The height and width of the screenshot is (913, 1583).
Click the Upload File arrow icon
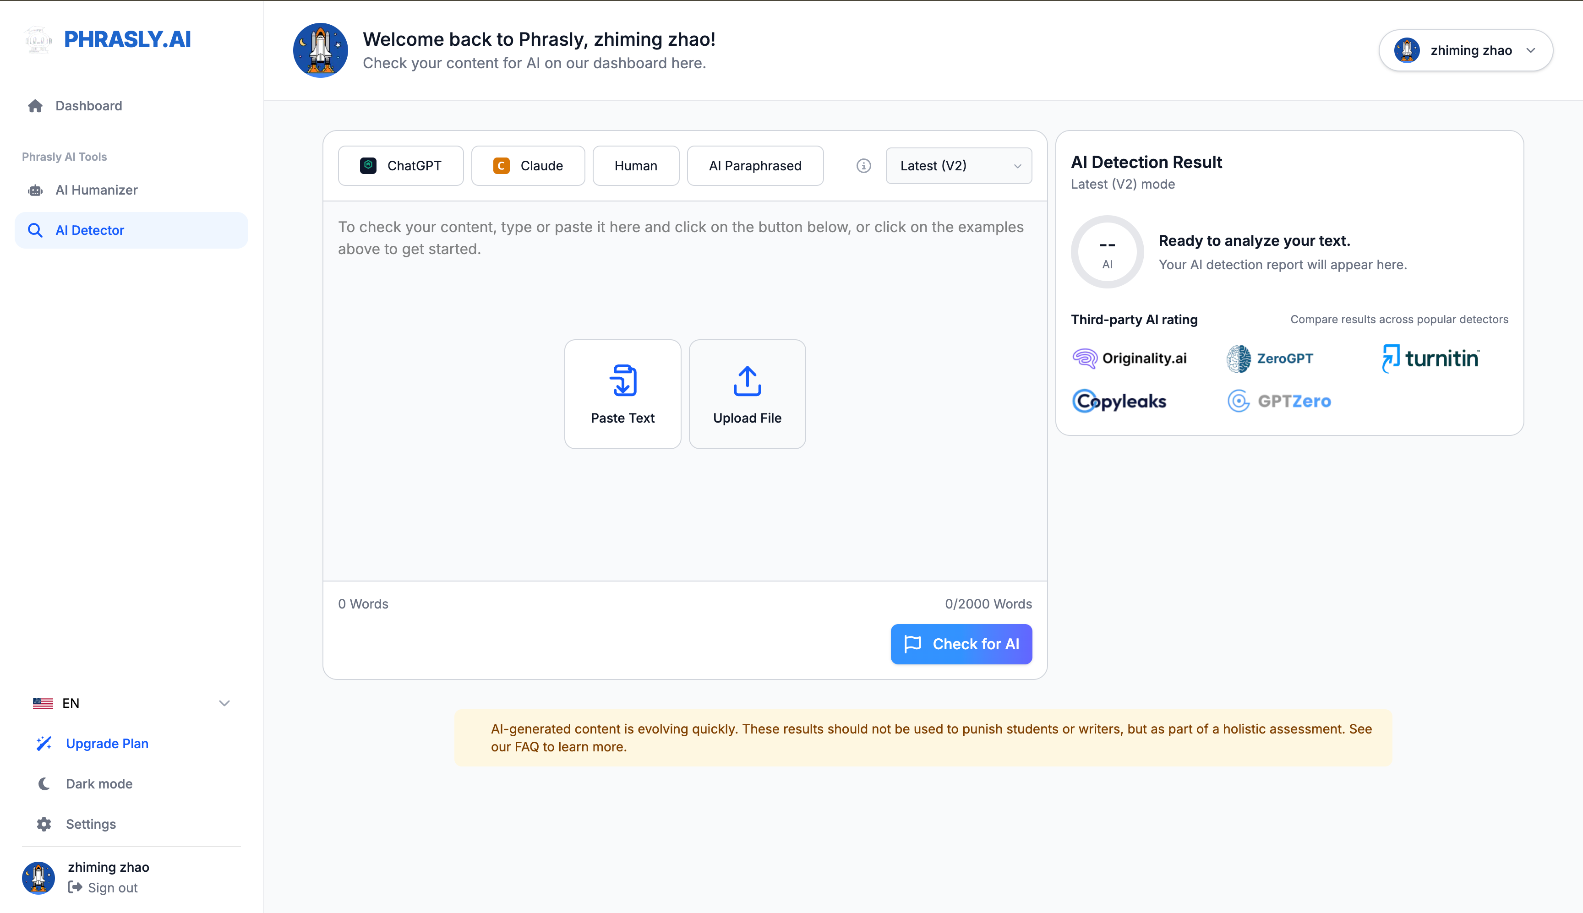[x=747, y=380]
